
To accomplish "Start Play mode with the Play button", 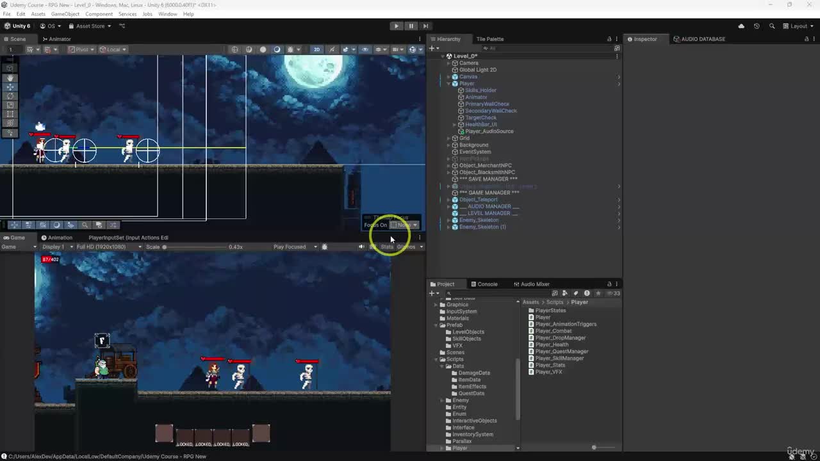I will pos(397,26).
